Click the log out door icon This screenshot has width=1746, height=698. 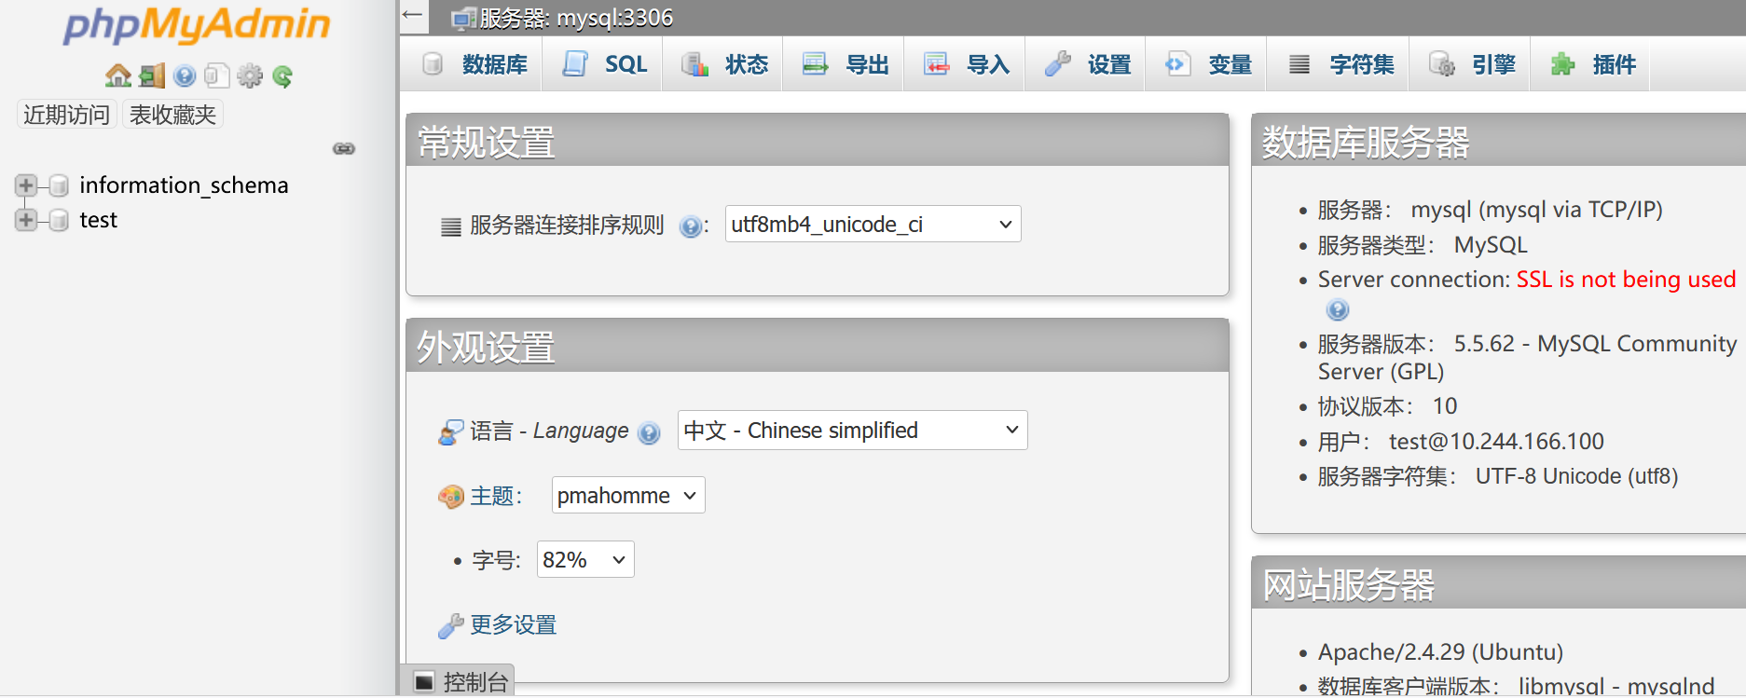[152, 75]
